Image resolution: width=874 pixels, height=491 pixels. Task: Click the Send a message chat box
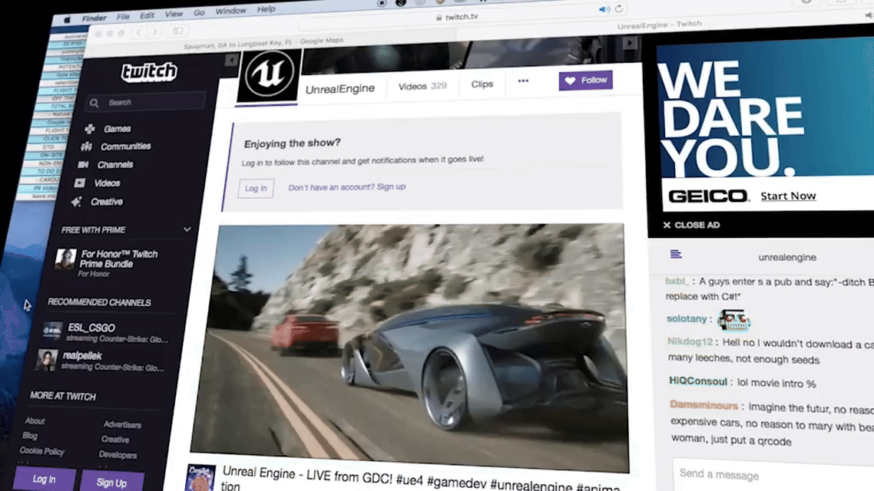[x=773, y=475]
